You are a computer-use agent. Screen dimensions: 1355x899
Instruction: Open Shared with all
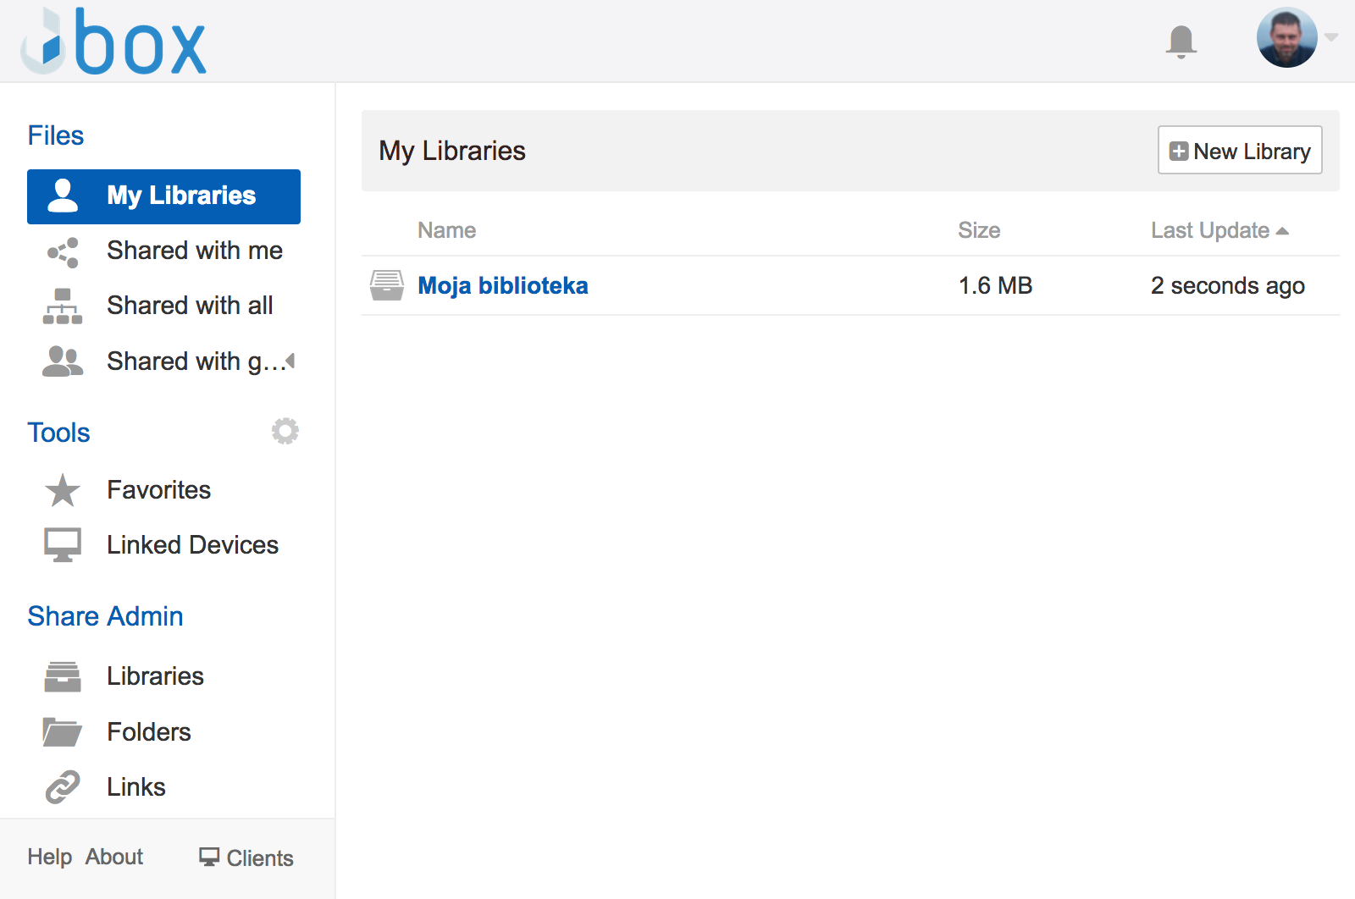(190, 306)
